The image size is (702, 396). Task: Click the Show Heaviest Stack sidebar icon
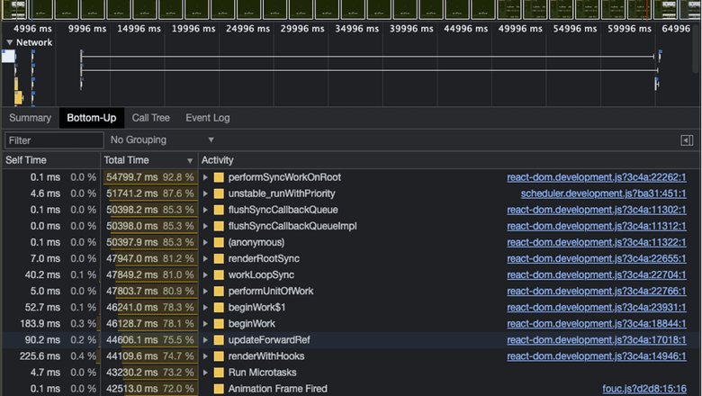coord(687,140)
